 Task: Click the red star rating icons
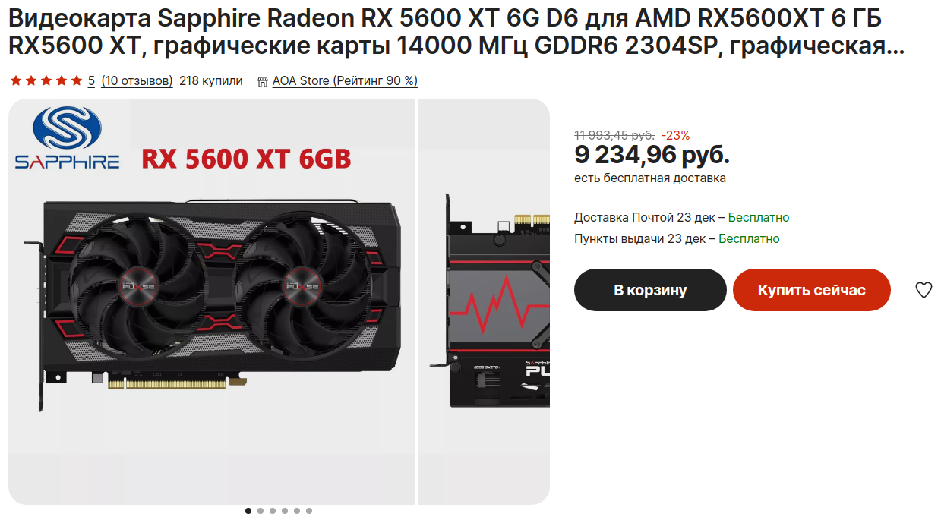[46, 80]
